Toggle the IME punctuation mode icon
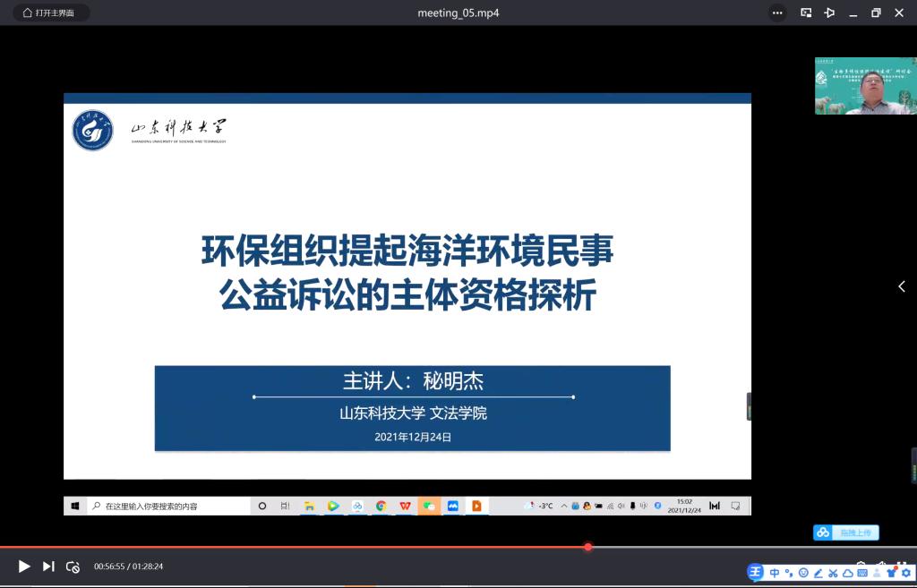 789,573
